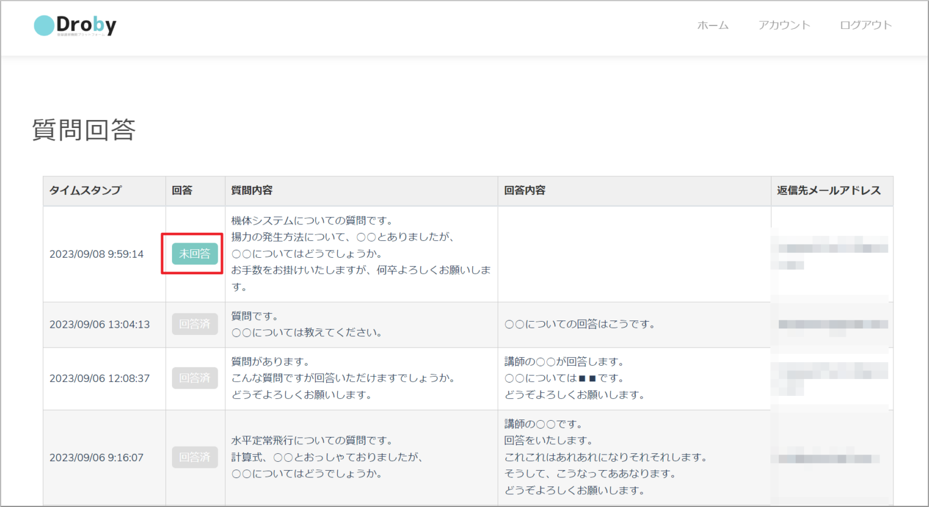The height and width of the screenshot is (507, 929).
Task: Click the 質問回答 page heading
Action: (x=84, y=130)
